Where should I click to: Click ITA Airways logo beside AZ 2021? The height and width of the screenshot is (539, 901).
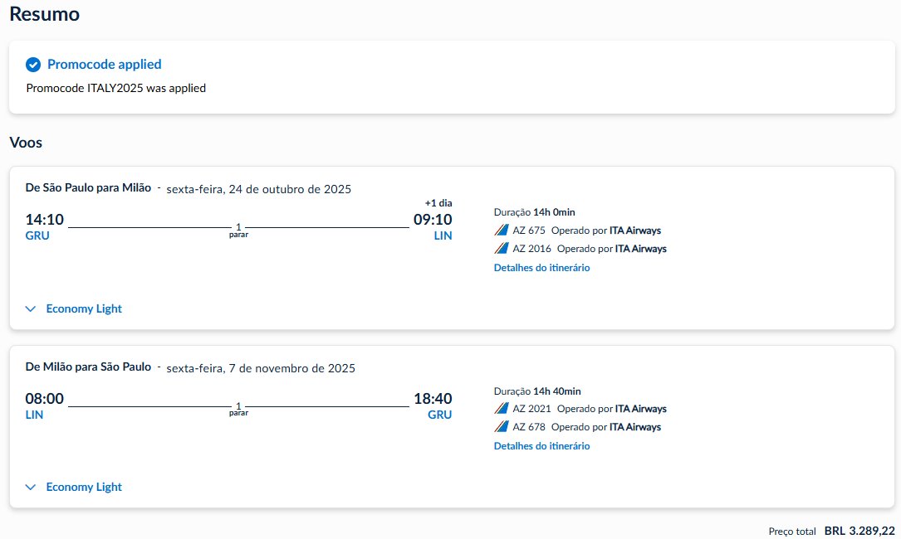point(502,409)
